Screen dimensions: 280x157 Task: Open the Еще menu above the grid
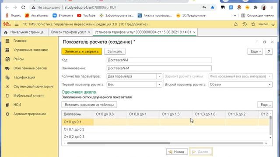pos(265,105)
